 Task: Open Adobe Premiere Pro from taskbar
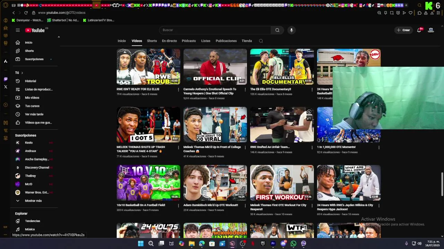(273, 243)
